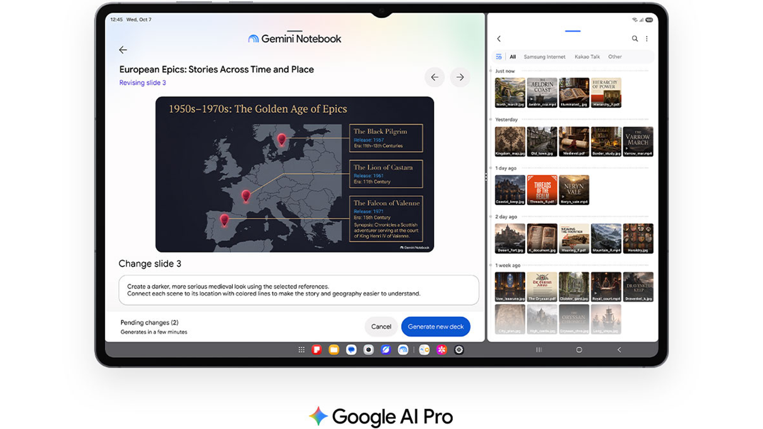Open the Samsung Internet planet icon

(x=386, y=350)
